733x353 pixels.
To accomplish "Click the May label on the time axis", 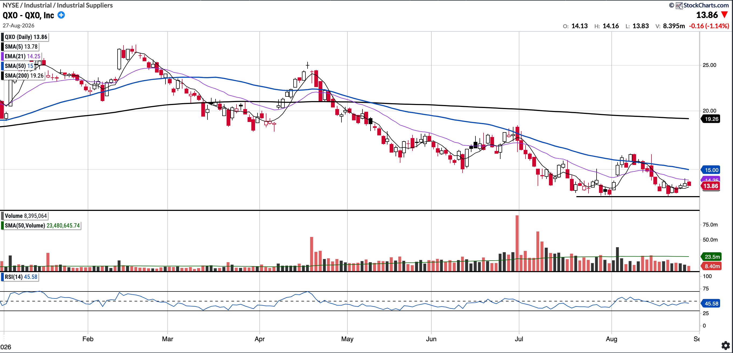I will [347, 339].
